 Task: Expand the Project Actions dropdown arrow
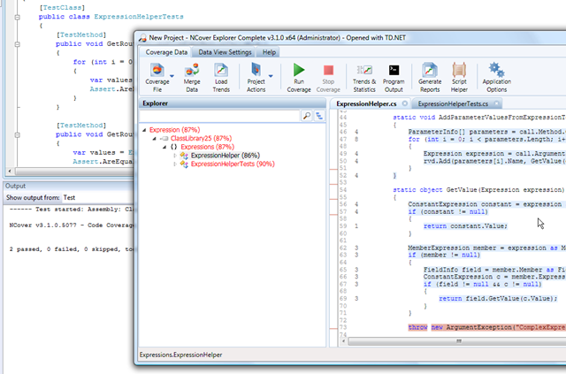coord(271,76)
